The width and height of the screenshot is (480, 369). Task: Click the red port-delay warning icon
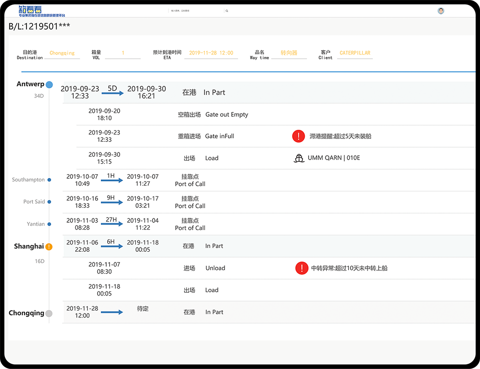pos(298,136)
